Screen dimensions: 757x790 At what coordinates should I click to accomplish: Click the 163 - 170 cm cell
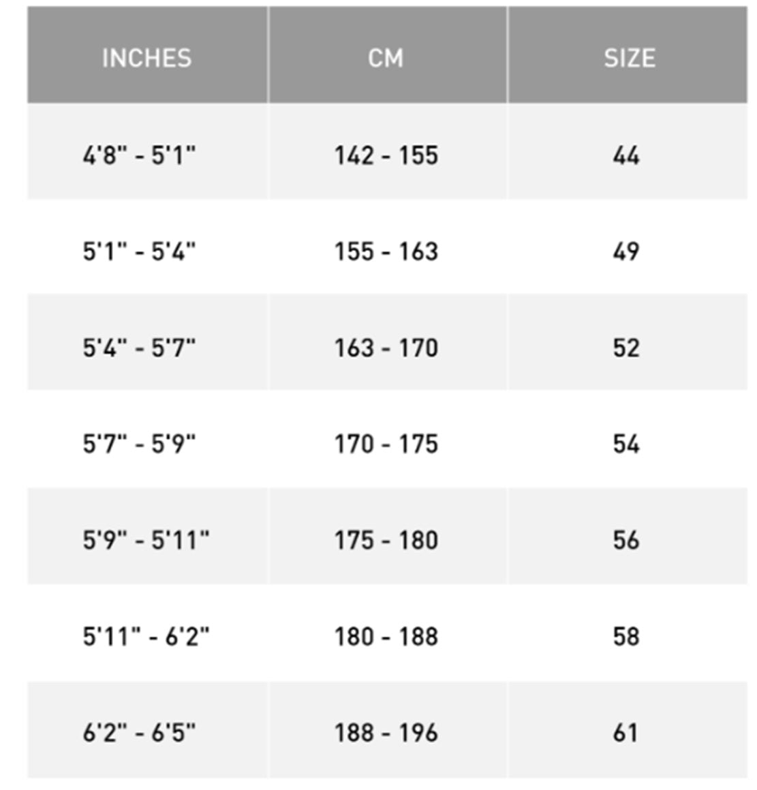pos(386,348)
